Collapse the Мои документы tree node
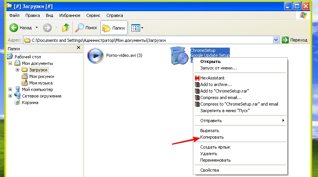Viewport: 318px width, 177px height. pos(10,63)
